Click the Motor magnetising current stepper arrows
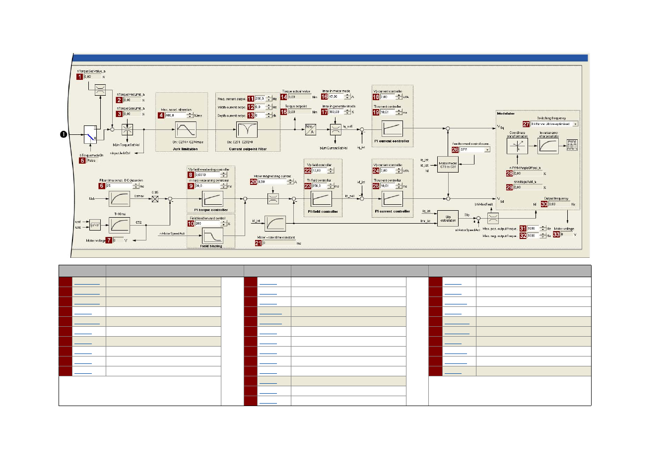This screenshot has height=473, width=670. tap(290, 182)
